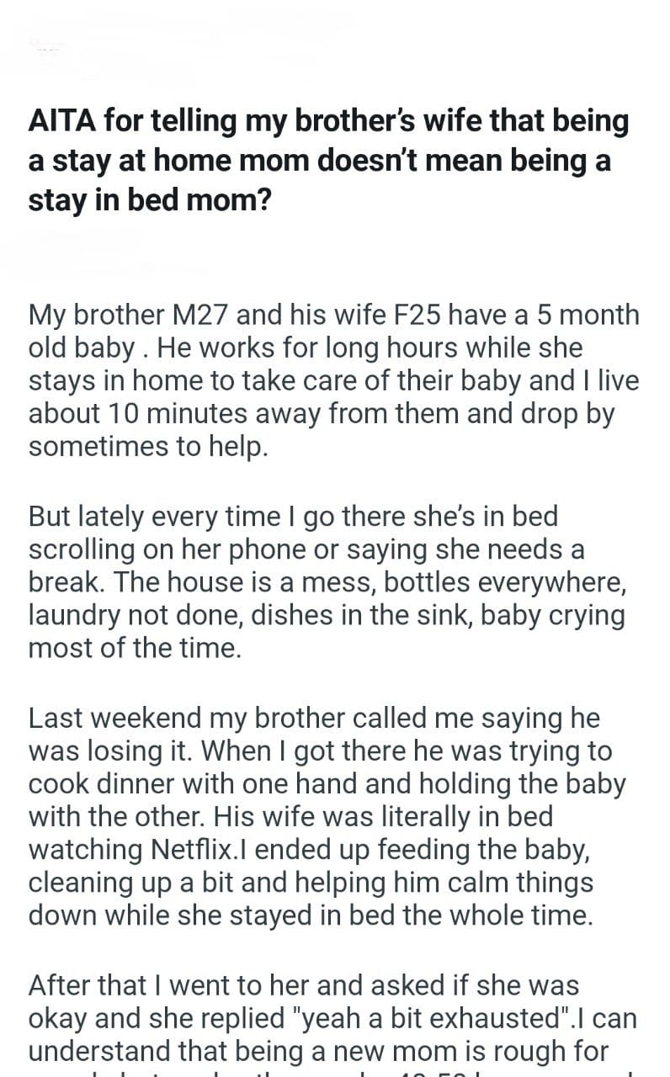The width and height of the screenshot is (670, 1077).
Task: Click the paragraph starting with 'But lately'
Action: click(x=328, y=582)
